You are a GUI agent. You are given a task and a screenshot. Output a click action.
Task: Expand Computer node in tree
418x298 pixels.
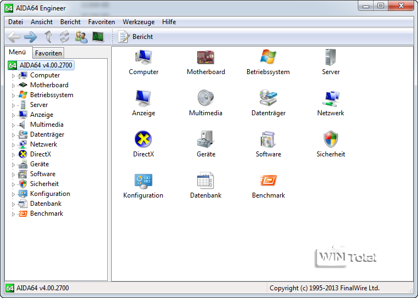tap(13, 76)
